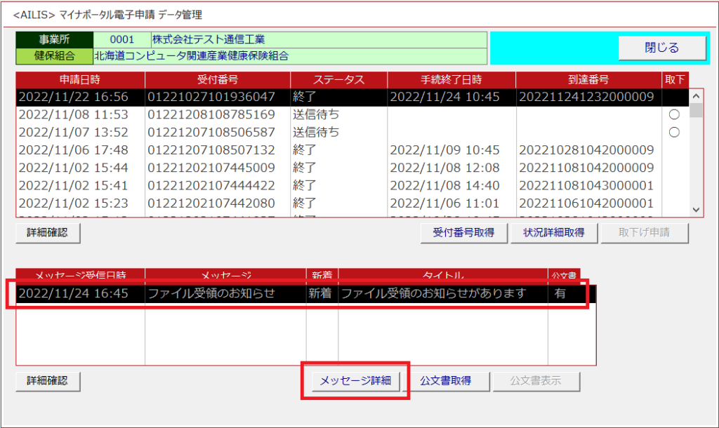
Task: Click the 受付番号 column header
Action: [218, 80]
